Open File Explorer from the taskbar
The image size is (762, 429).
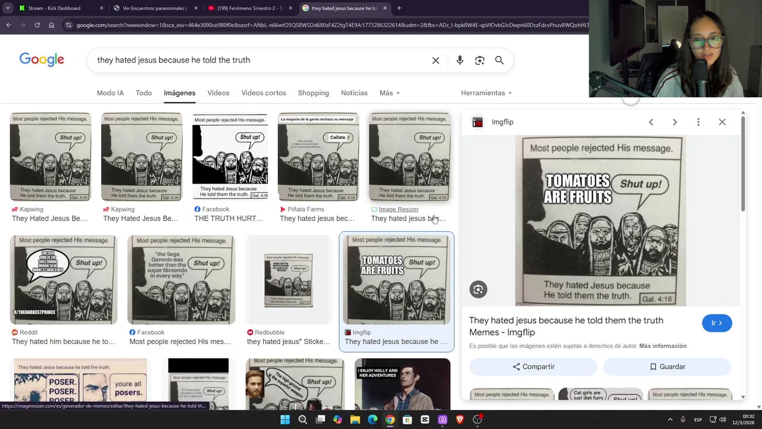(355, 419)
